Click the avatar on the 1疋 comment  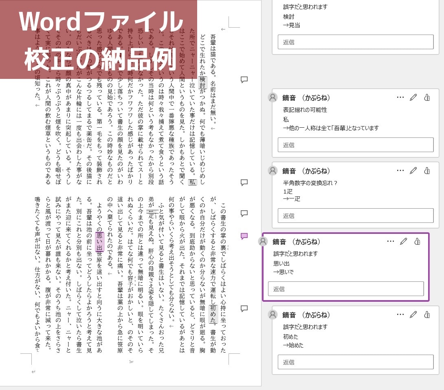point(273,171)
